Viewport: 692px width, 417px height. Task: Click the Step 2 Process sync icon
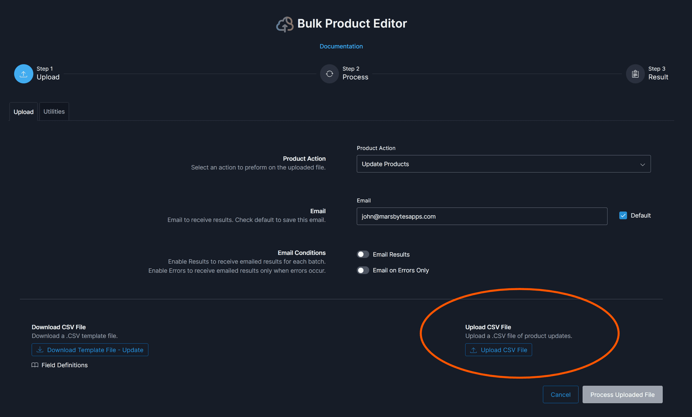tap(329, 74)
